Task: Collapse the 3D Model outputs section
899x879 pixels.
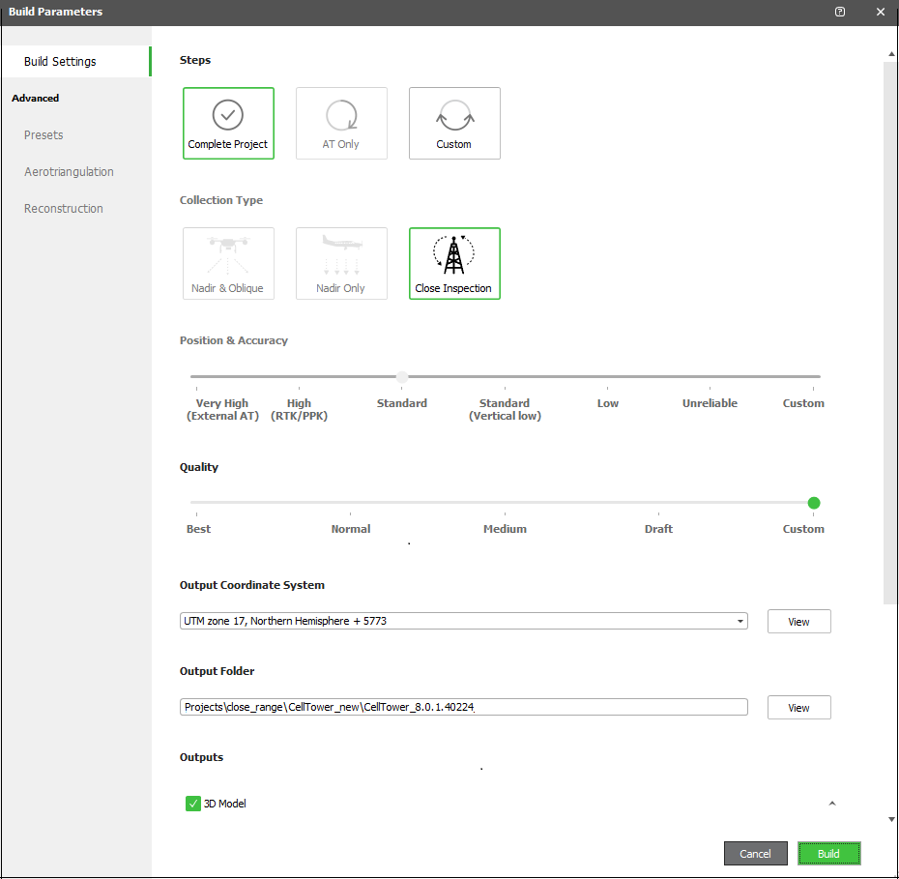Action: (832, 804)
